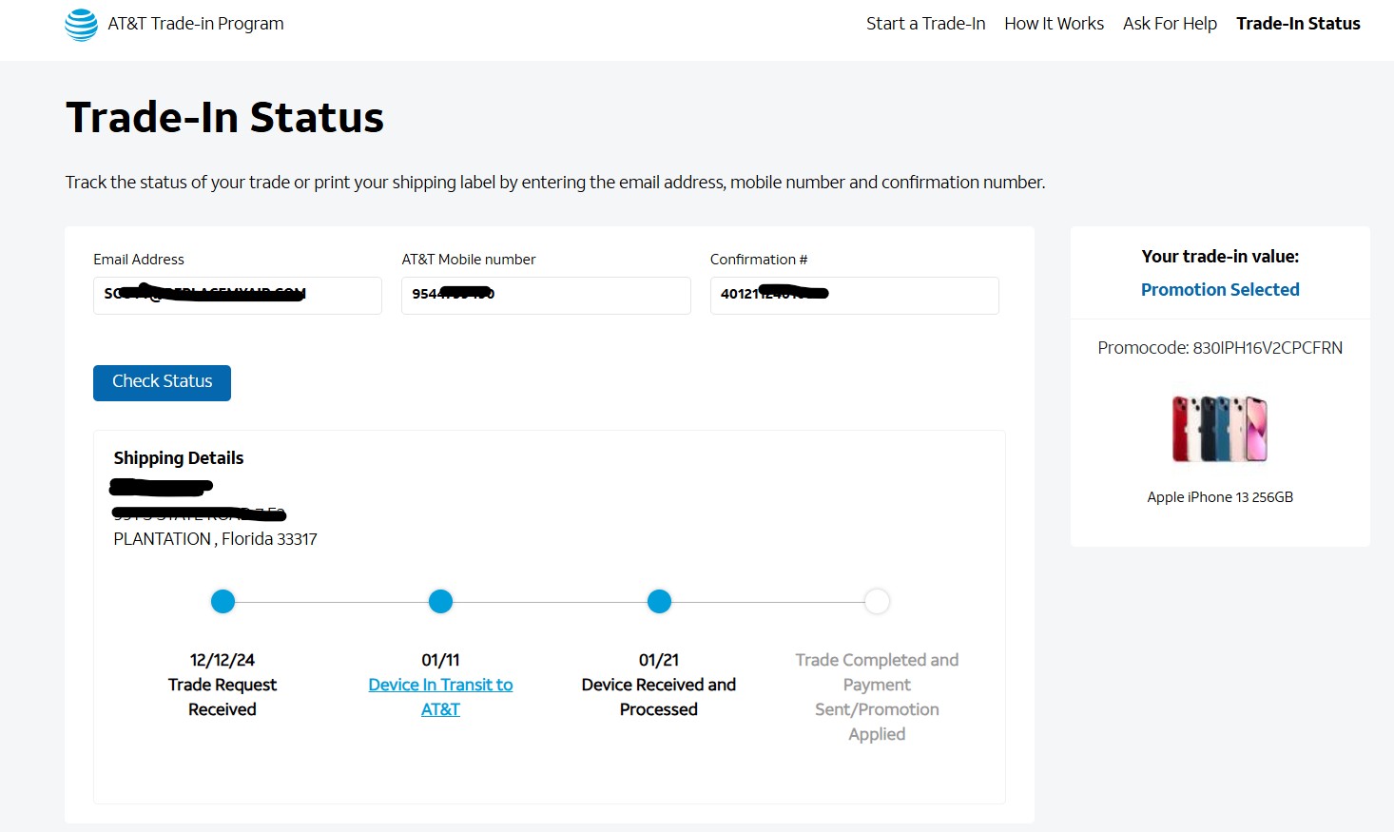Click the empty Trade Completed step circle
This screenshot has height=832, width=1394.
point(877,601)
